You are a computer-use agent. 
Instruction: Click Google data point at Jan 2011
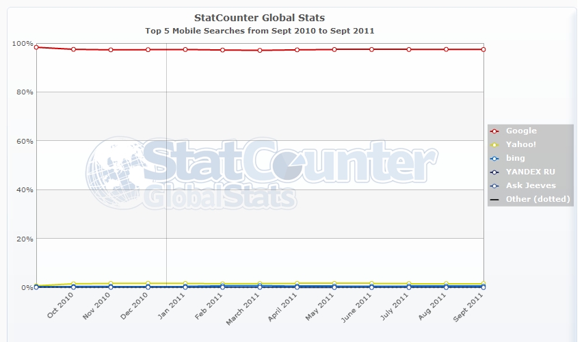tap(185, 49)
